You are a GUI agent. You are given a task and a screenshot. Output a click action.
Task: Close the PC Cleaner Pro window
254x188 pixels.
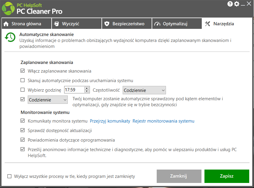tap(249, 4)
